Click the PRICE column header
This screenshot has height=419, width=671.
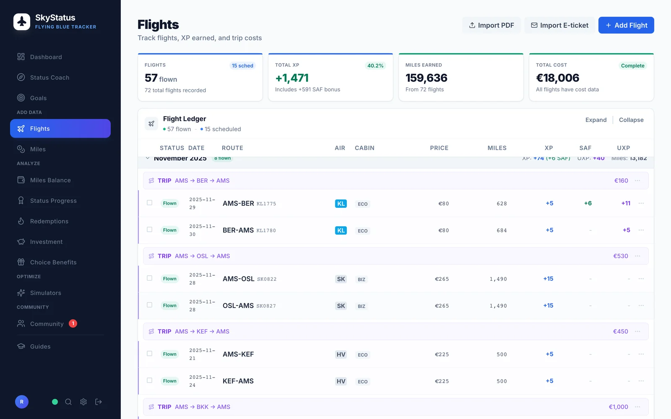(439, 148)
